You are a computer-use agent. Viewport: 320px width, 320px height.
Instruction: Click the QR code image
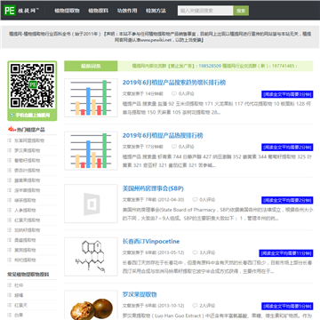click(32, 85)
